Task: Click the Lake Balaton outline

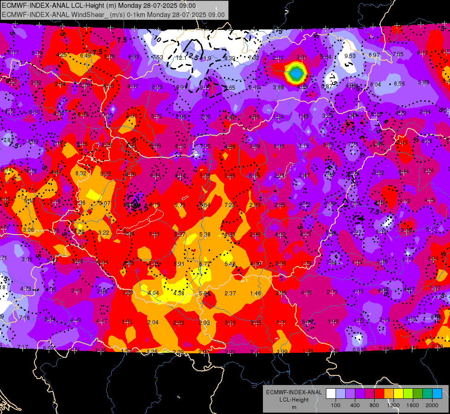Action: (x=140, y=222)
